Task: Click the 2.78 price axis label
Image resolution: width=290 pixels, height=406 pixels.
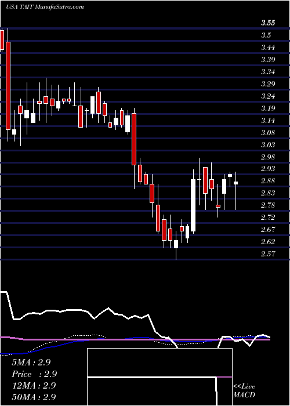Action: point(268,205)
